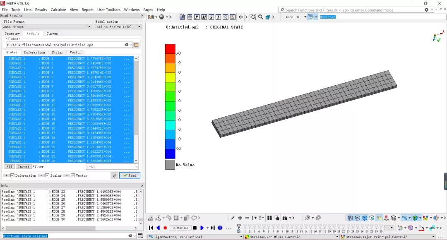Screen dimensions: 447x240
Task: Open the Load to Active Model dropdown
Action: click(x=118, y=27)
